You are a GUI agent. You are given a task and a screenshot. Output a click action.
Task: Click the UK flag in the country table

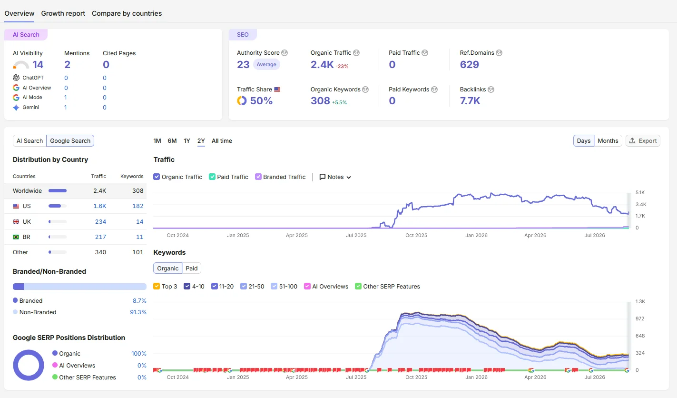tap(16, 222)
